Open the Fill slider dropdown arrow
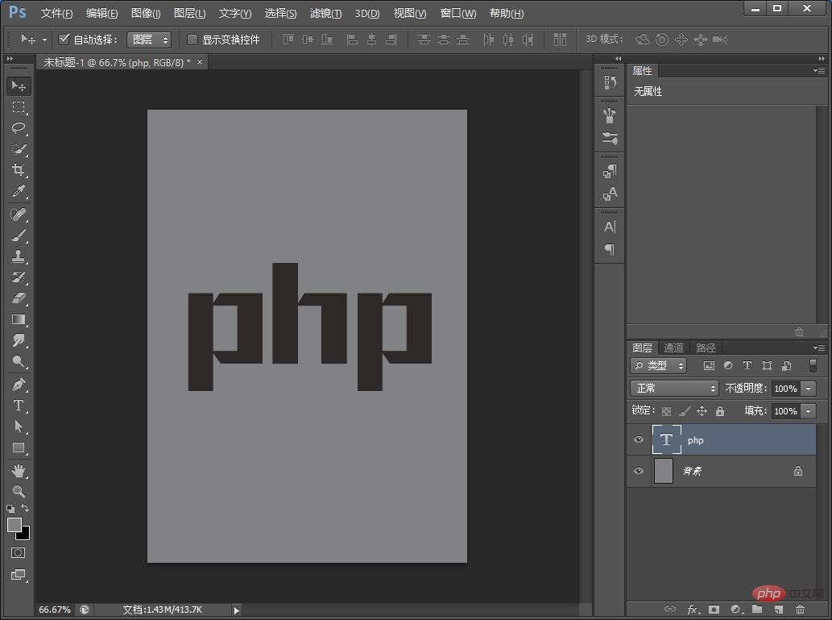832x620 pixels. click(808, 411)
